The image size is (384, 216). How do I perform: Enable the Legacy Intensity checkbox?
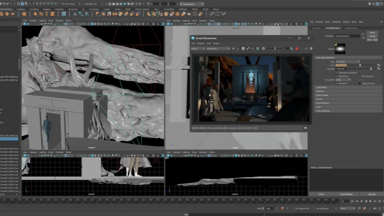coord(359,84)
